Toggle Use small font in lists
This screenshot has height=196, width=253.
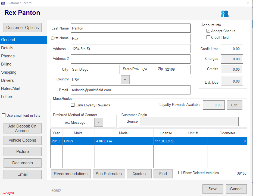4,115
